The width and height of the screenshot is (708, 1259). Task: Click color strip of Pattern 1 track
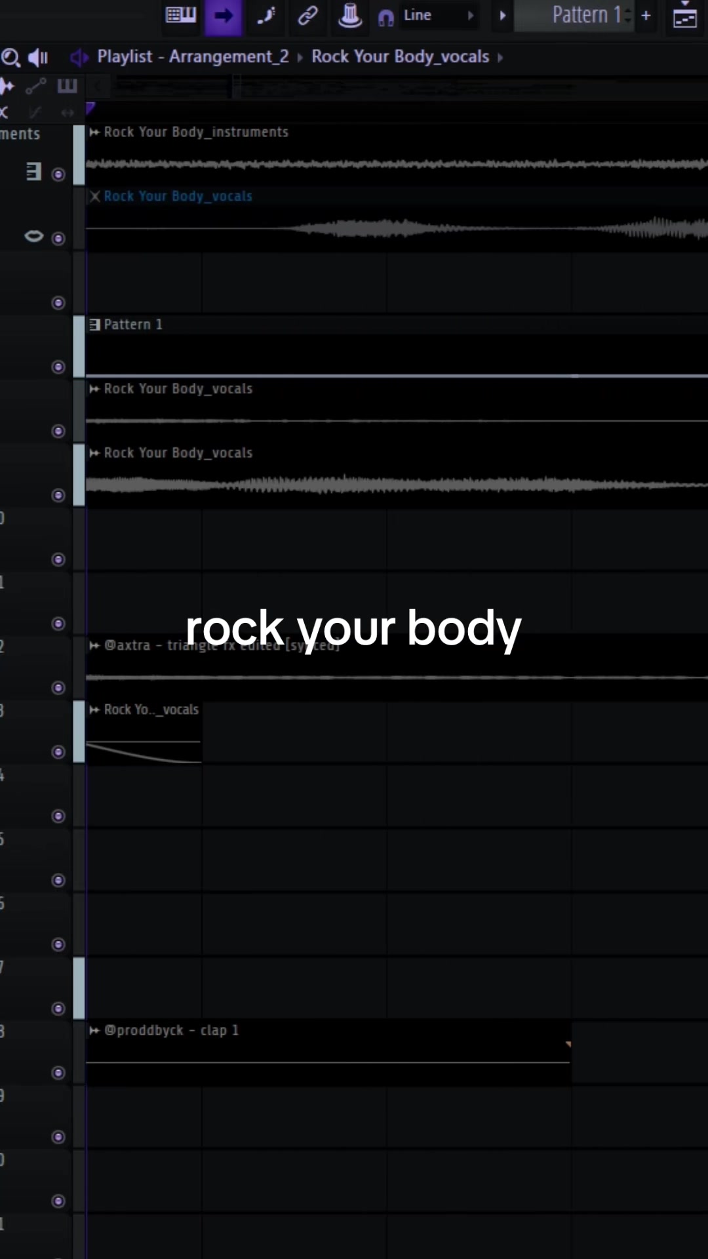79,347
